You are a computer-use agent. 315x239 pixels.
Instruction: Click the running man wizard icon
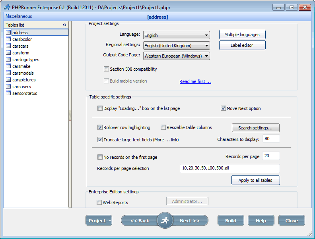click(x=165, y=220)
